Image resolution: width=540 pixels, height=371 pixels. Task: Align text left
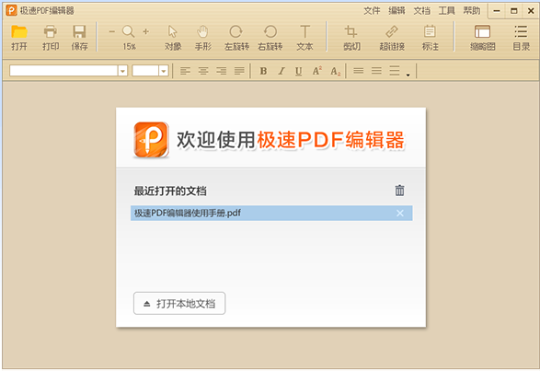tap(185, 71)
